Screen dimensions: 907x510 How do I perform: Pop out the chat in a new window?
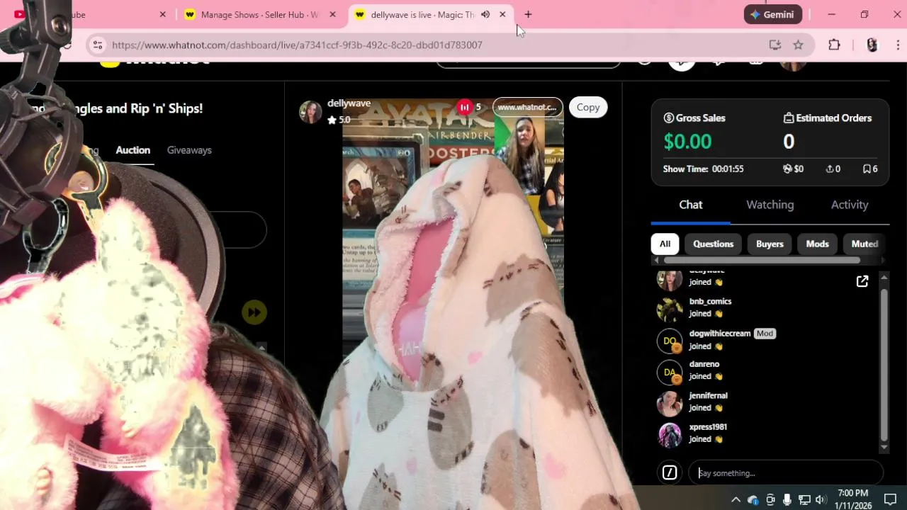[862, 281]
